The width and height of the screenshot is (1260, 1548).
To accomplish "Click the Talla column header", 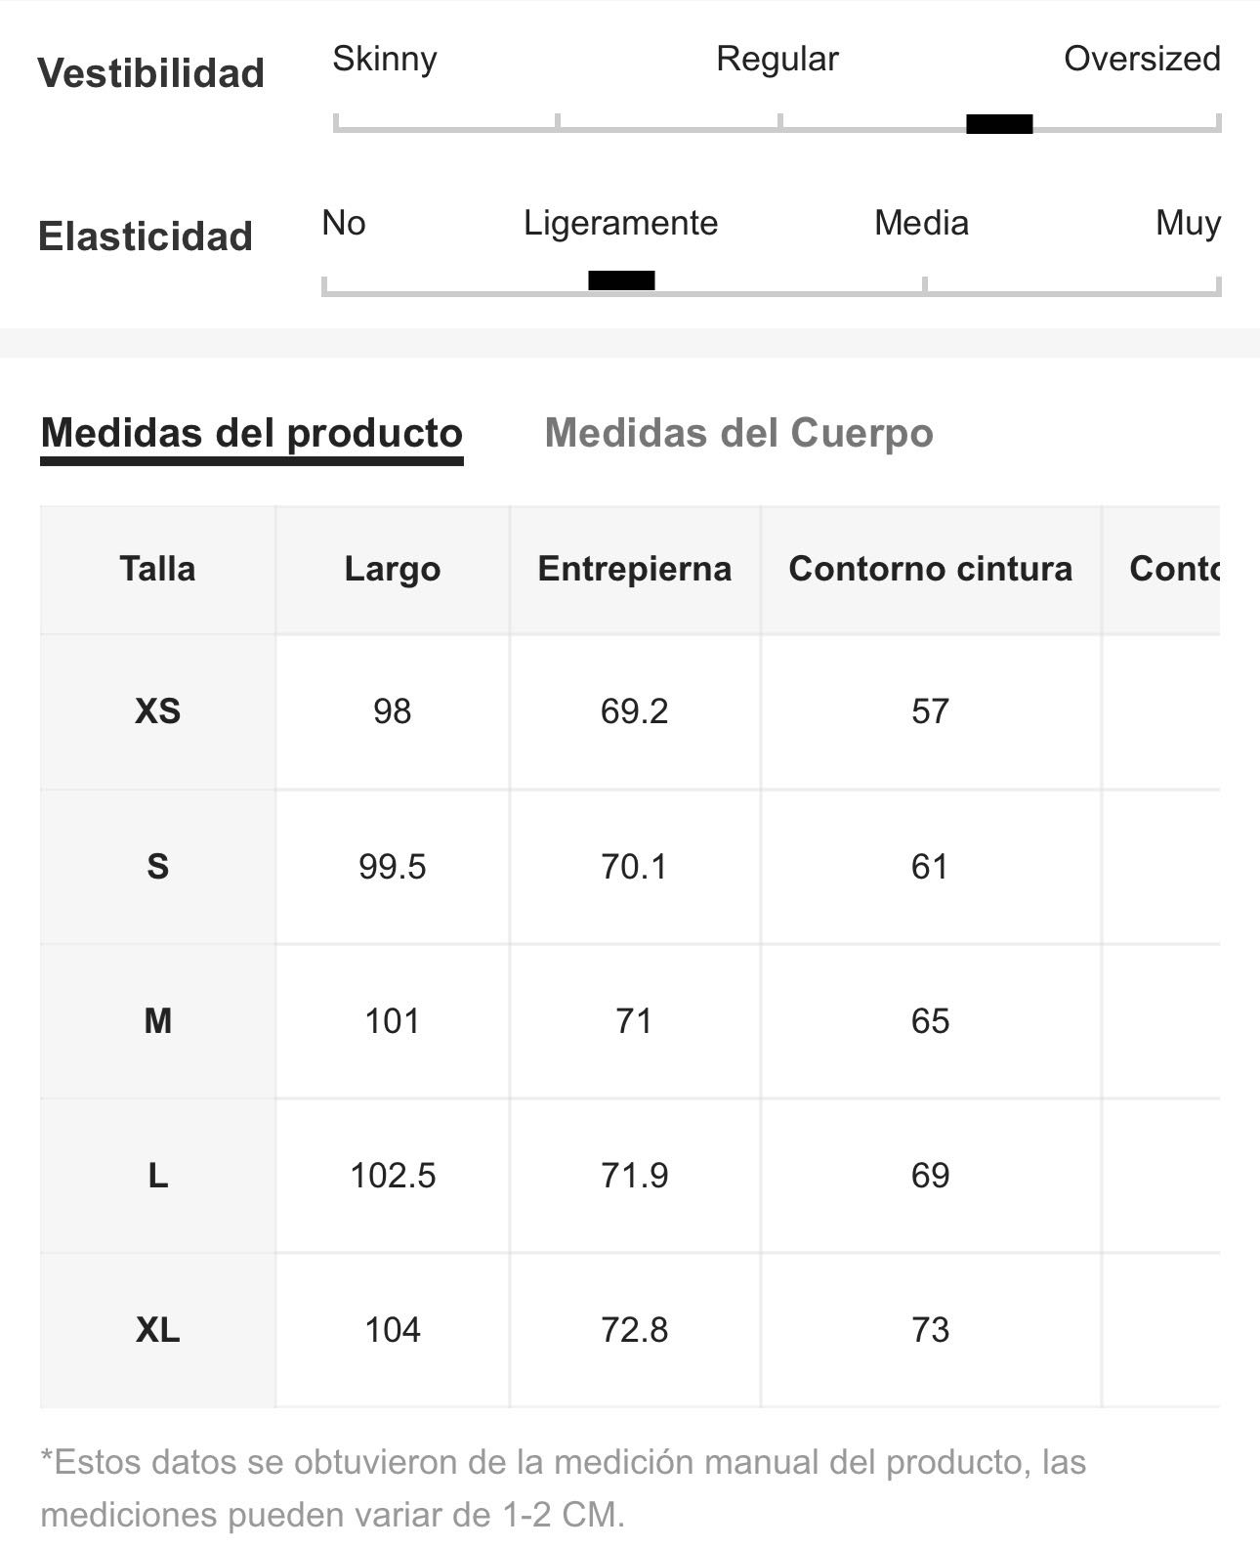I will pos(157,570).
